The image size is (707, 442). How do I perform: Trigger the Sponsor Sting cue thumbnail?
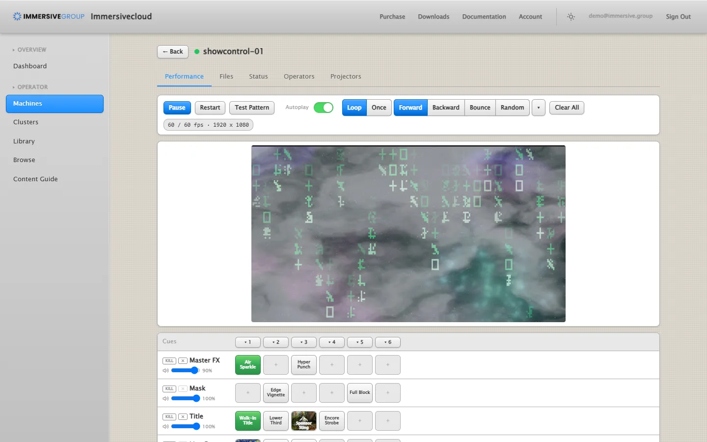(x=304, y=421)
